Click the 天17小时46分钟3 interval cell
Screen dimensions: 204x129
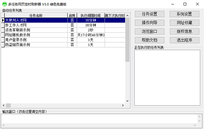click(x=91, y=35)
